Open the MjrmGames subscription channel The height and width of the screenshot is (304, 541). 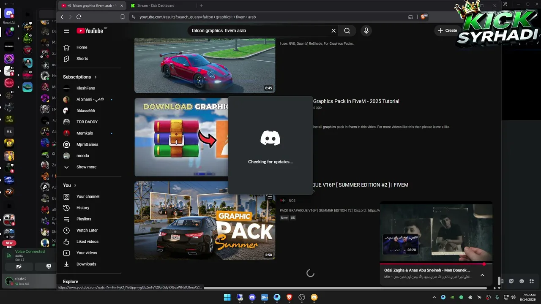[x=87, y=144]
